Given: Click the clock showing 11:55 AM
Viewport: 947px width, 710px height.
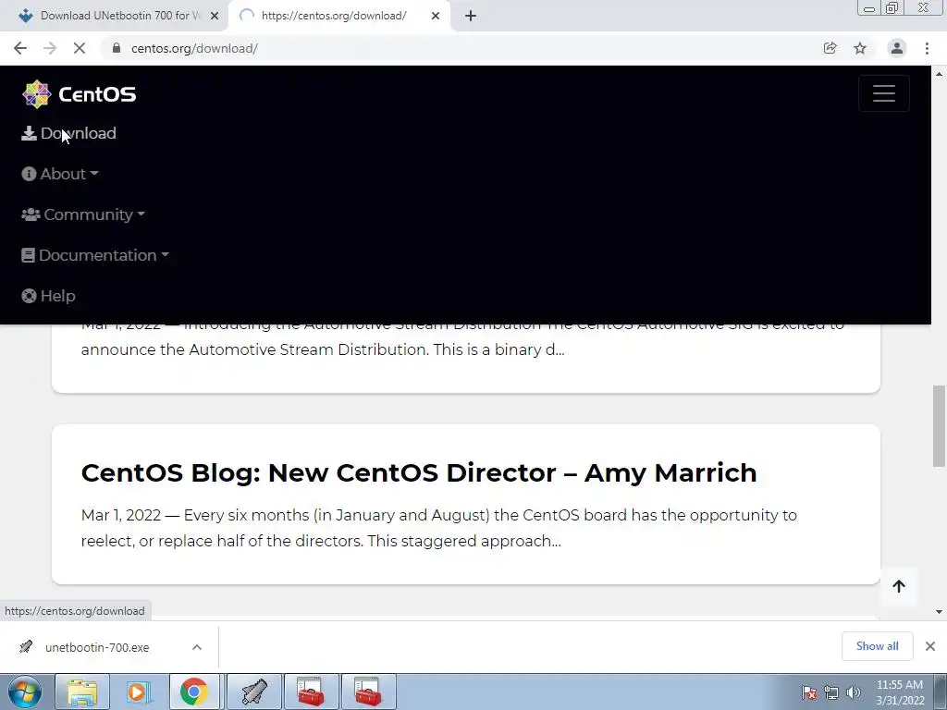Looking at the screenshot, I should 900,692.
